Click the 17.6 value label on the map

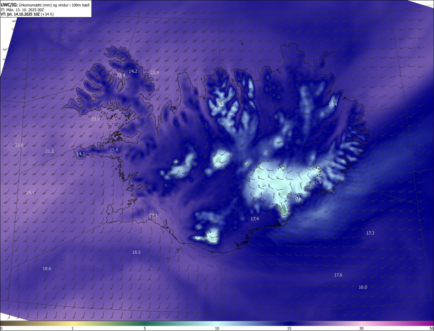pyautogui.click(x=338, y=275)
